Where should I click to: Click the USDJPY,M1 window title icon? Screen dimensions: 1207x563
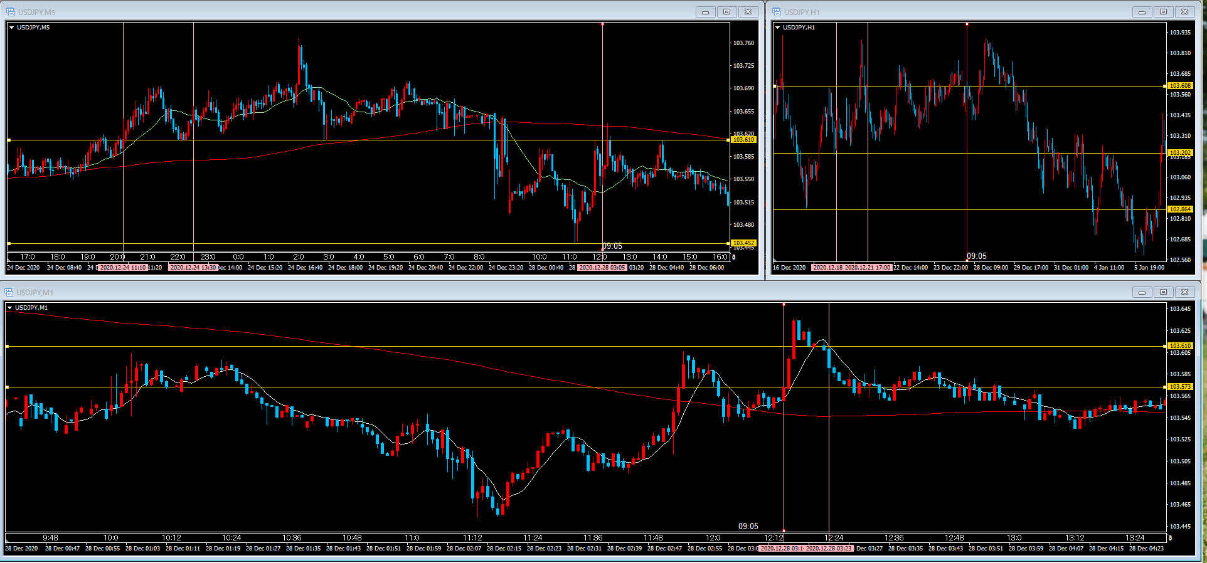point(9,292)
